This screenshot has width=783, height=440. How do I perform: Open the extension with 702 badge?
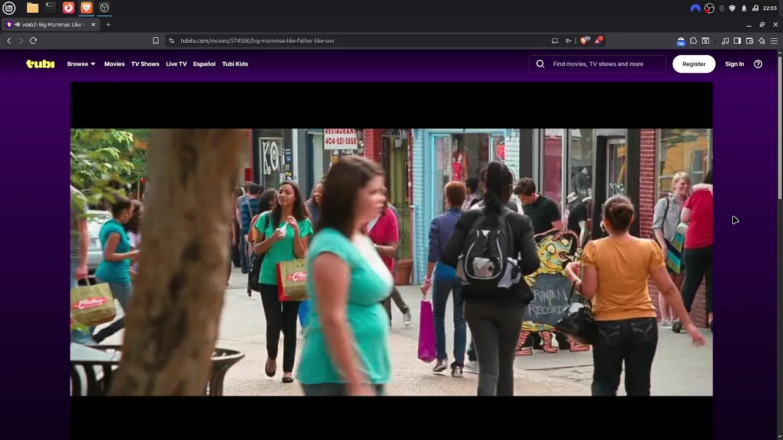point(681,41)
